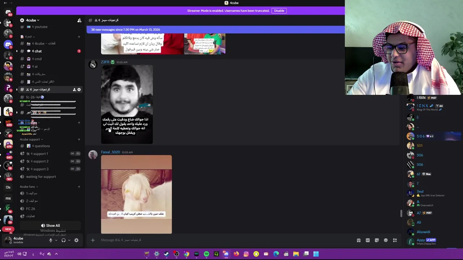
Task: Select 'Appy' app in member list
Action: [432, 242]
